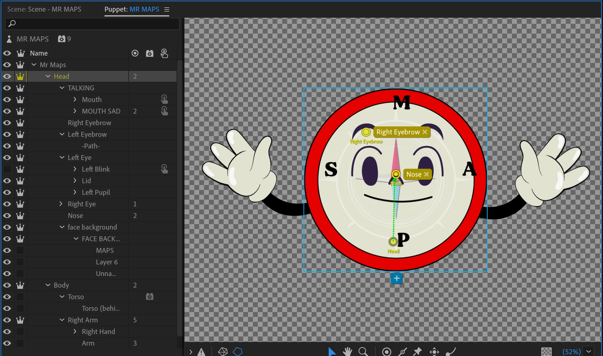This screenshot has height=356, width=603.
Task: Open the Puppet panel hamburger menu
Action: [167, 9]
